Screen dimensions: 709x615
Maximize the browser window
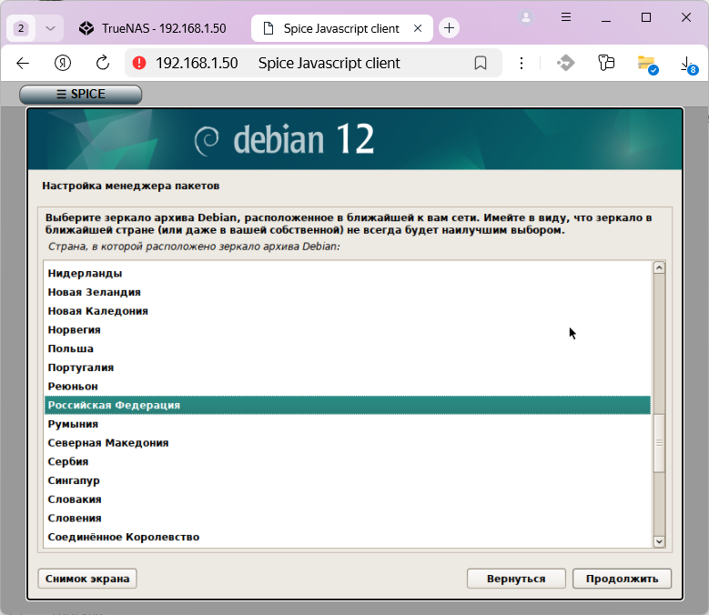(646, 17)
